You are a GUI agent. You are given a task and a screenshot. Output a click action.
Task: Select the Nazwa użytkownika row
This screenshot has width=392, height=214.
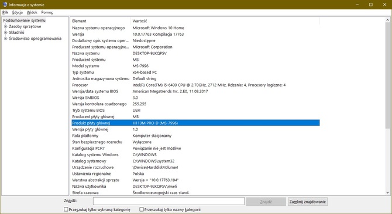click(195, 187)
